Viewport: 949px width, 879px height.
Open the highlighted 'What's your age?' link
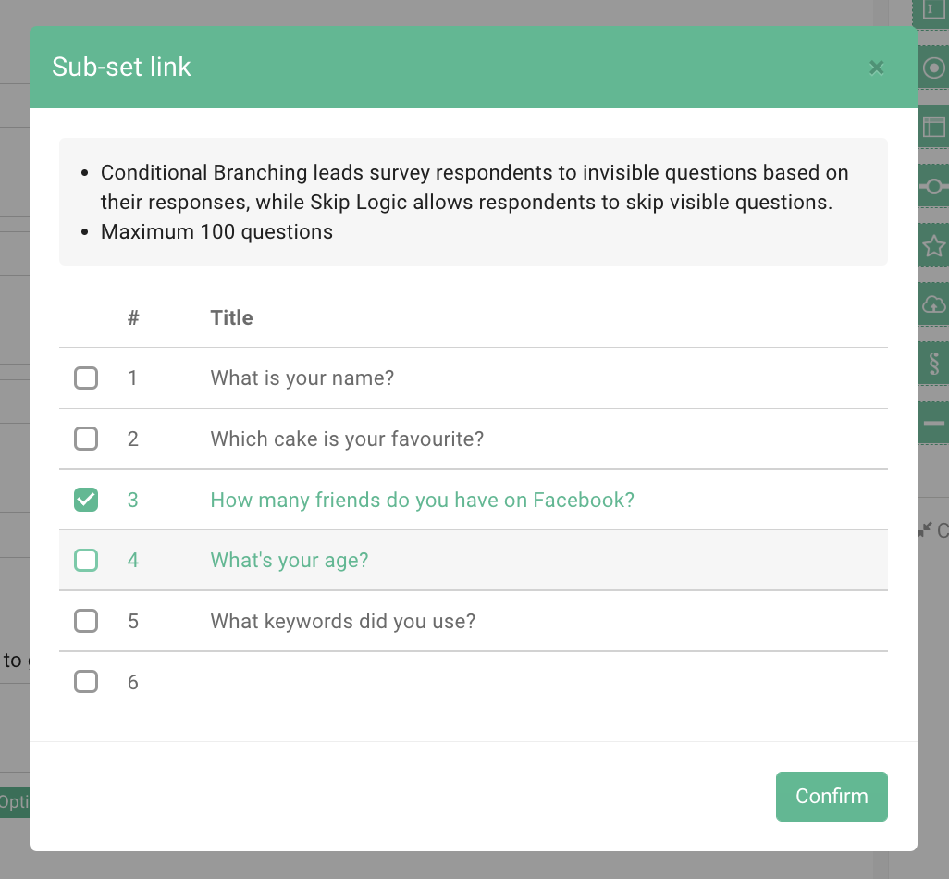point(289,560)
